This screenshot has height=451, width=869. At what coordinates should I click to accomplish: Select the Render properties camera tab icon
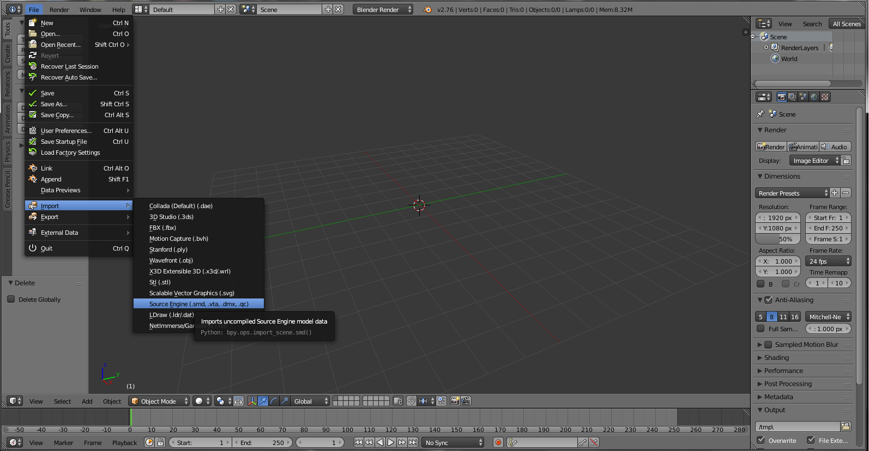[x=782, y=97]
